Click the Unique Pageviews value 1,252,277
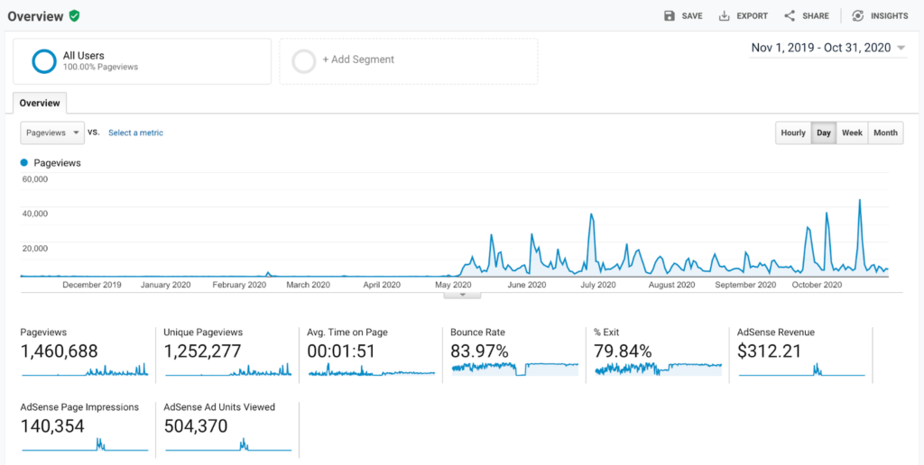This screenshot has height=465, width=924. pyautogui.click(x=202, y=351)
